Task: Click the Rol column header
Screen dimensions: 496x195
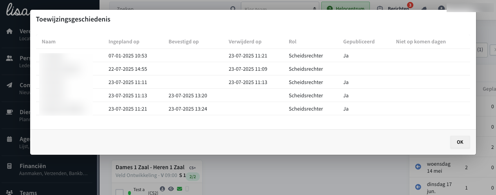Action: [x=293, y=42]
